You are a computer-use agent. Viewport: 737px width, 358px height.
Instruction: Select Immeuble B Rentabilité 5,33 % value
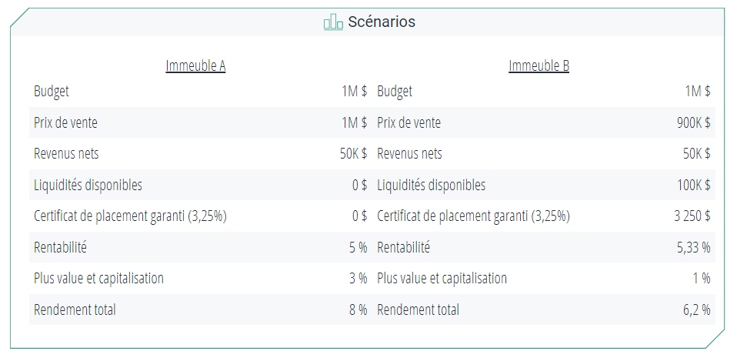(x=693, y=248)
